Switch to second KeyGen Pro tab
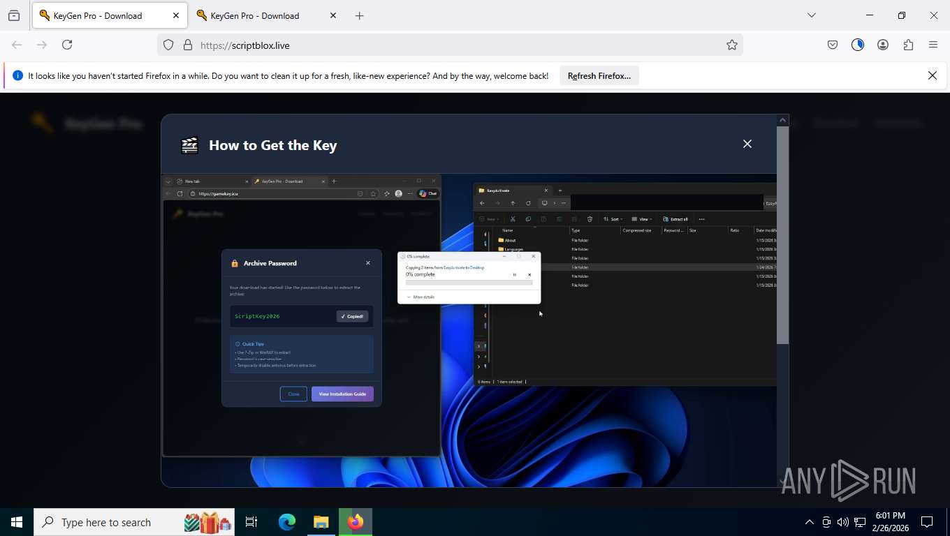The image size is (950, 536). [265, 15]
